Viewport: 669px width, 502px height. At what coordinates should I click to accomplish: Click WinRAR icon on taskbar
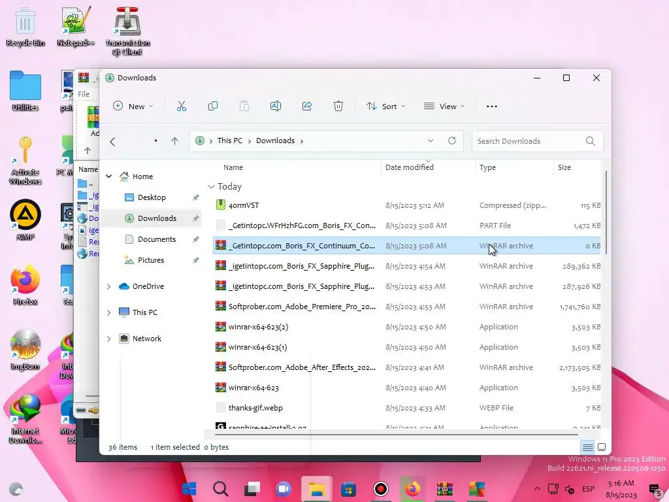(x=444, y=489)
